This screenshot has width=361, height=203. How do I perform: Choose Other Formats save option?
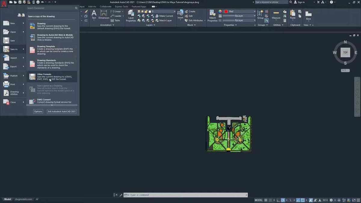tap(52, 77)
